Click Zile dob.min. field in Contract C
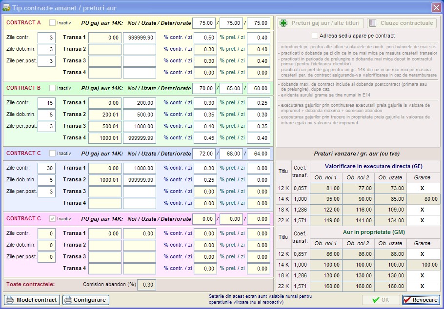Screen dimensions: 444x309 pyautogui.click(x=46, y=180)
